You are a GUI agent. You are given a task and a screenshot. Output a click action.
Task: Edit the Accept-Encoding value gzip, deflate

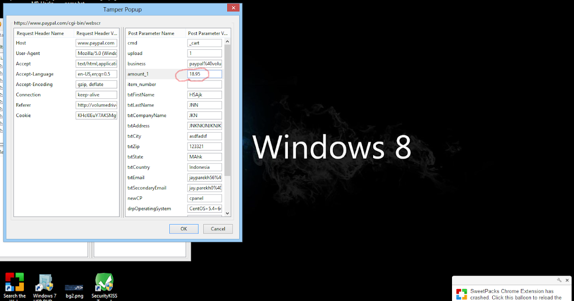96,85
